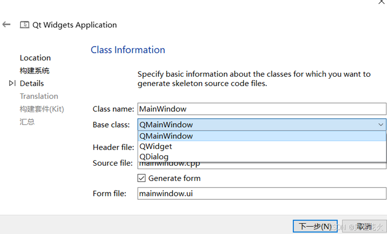This screenshot has height=234, width=387.
Task: Select the 汇总 step in sidebar
Action: (x=27, y=122)
